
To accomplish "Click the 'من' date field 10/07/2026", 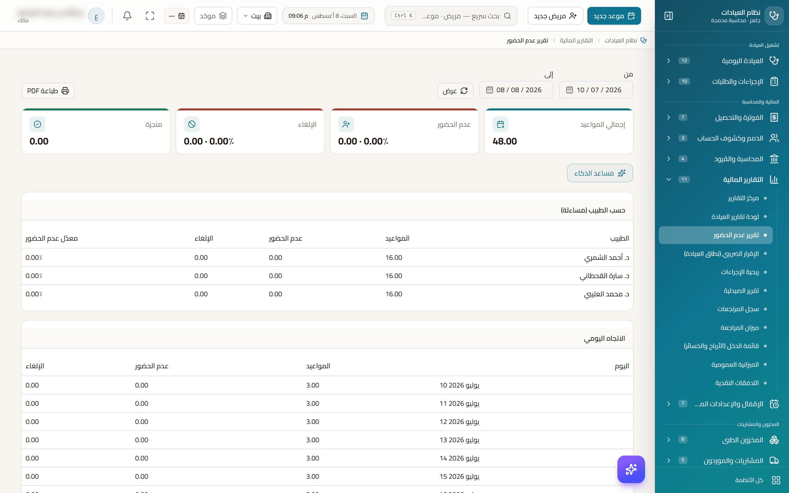I will pyautogui.click(x=596, y=90).
